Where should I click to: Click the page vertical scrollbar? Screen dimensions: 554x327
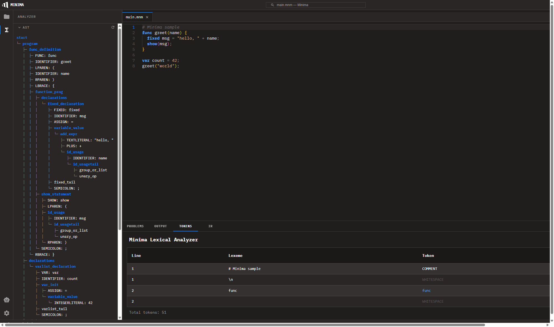pos(552,160)
